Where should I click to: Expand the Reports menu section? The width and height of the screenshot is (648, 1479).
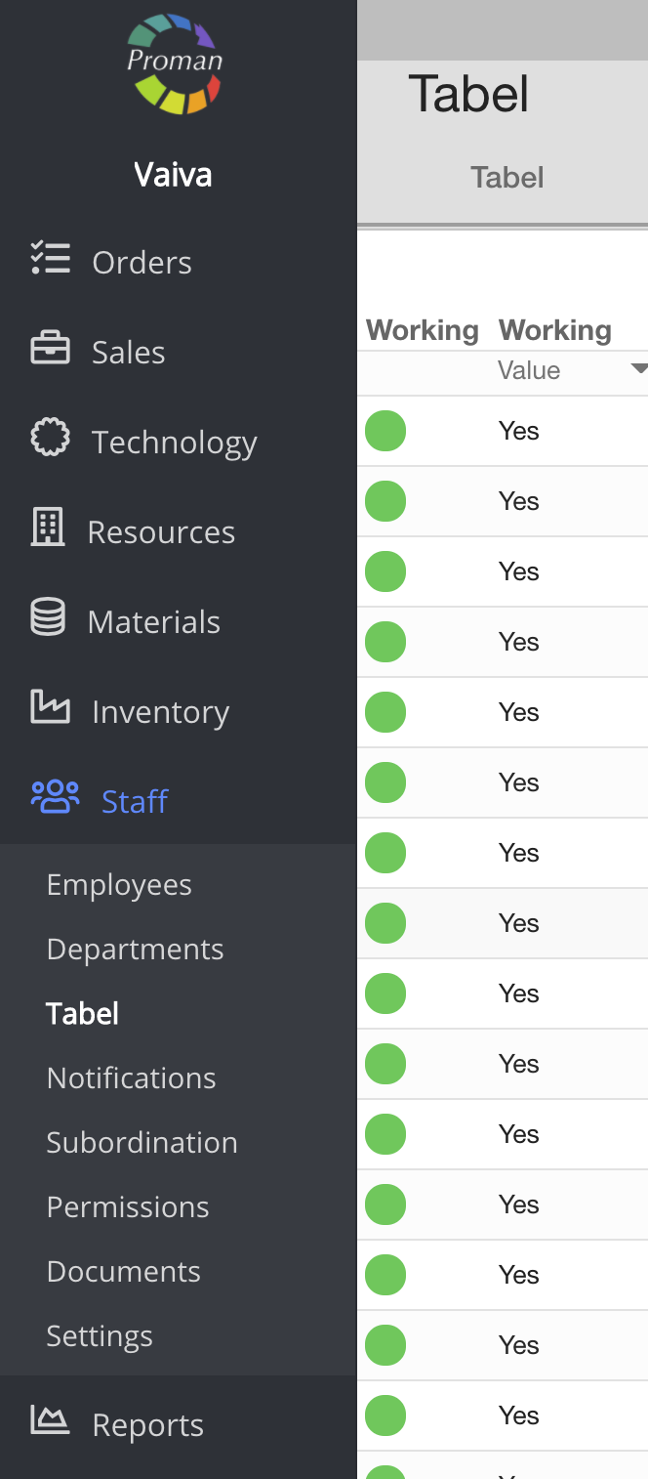click(147, 1425)
